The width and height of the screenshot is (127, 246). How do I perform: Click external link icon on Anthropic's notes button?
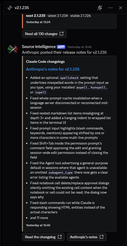(x=101, y=237)
